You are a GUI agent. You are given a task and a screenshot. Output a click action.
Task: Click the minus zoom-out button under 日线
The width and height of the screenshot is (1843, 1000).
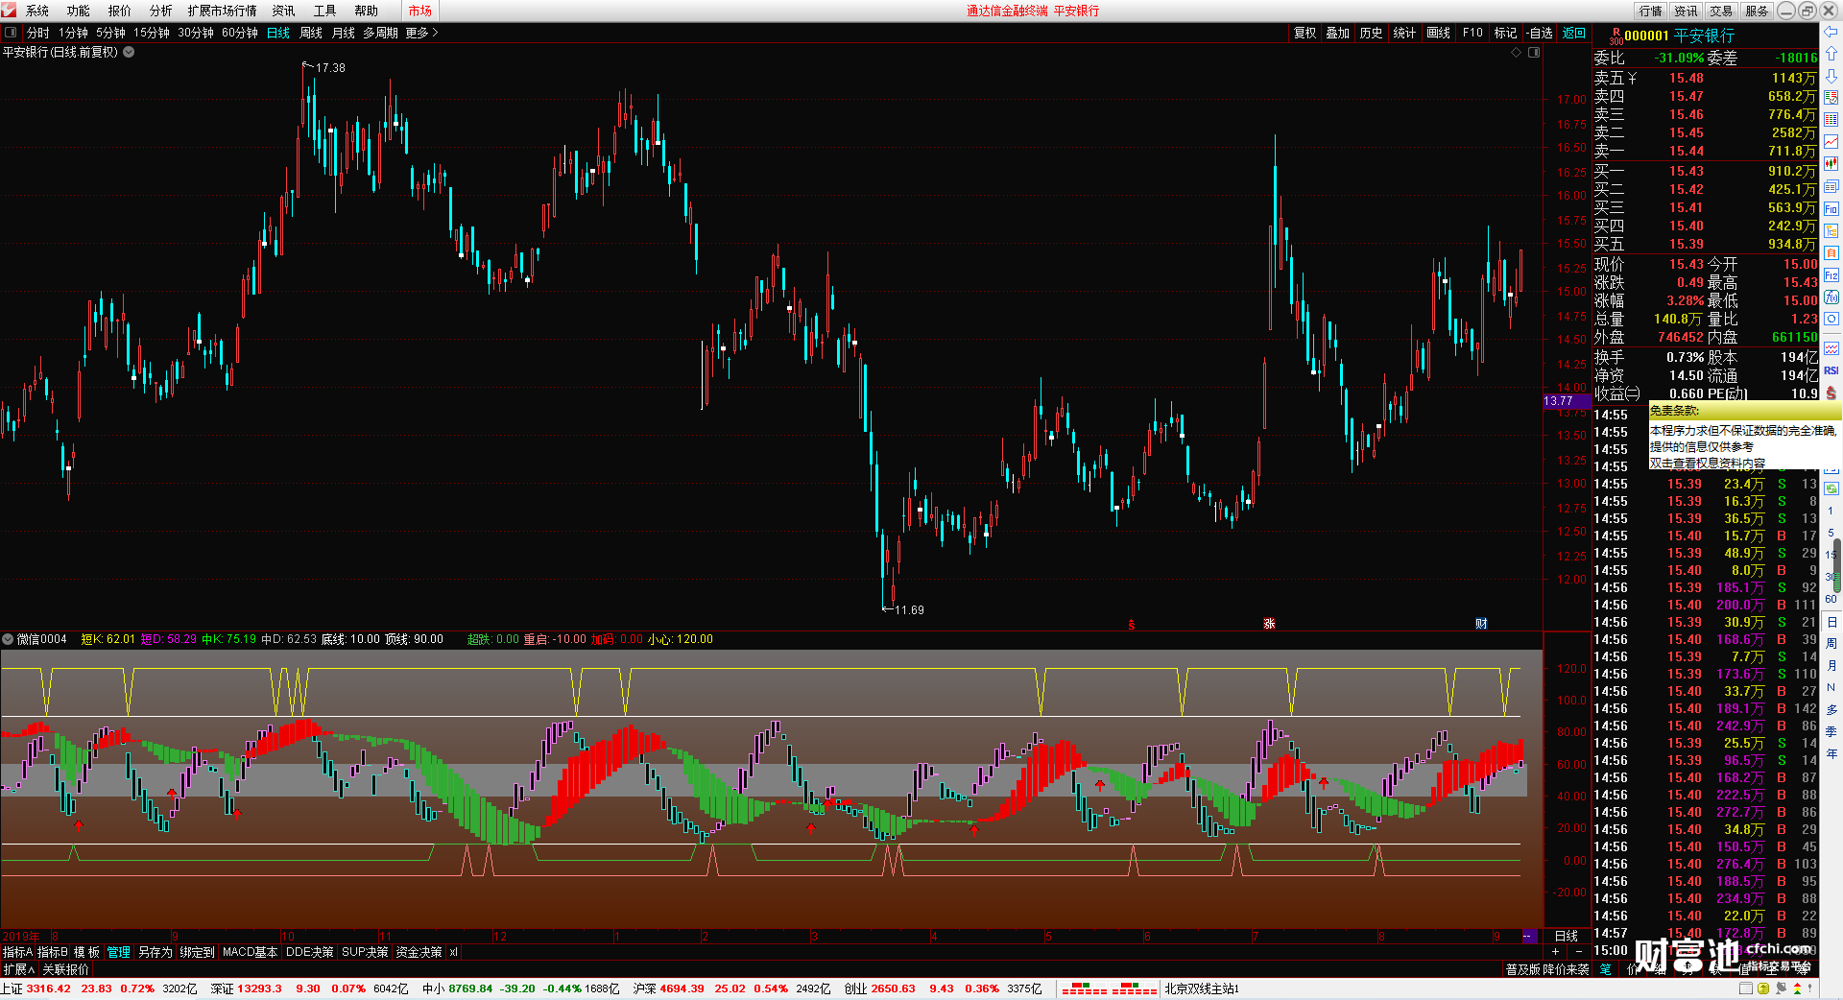pos(1579,952)
